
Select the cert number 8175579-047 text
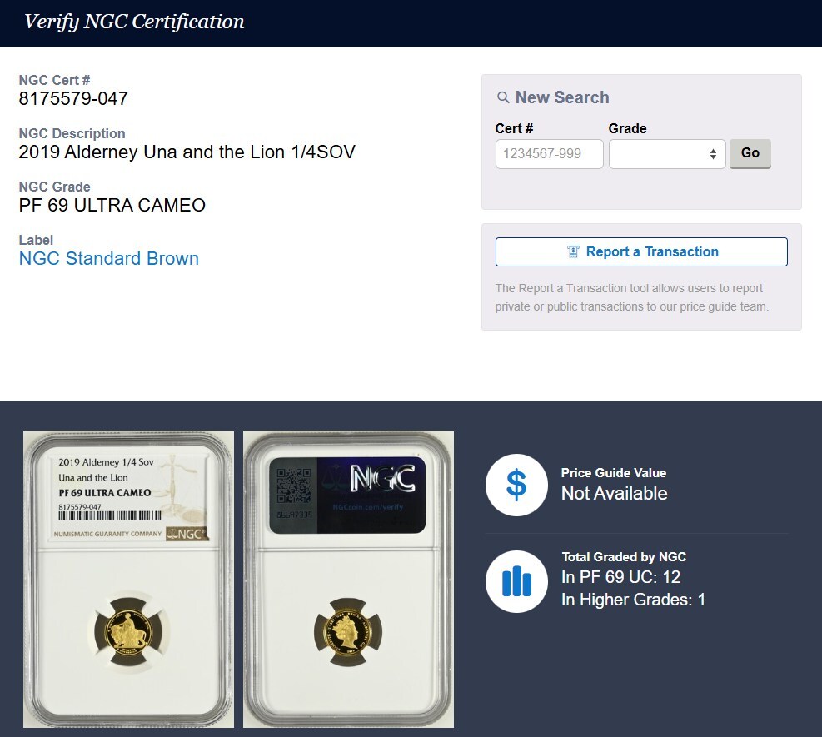[x=73, y=98]
